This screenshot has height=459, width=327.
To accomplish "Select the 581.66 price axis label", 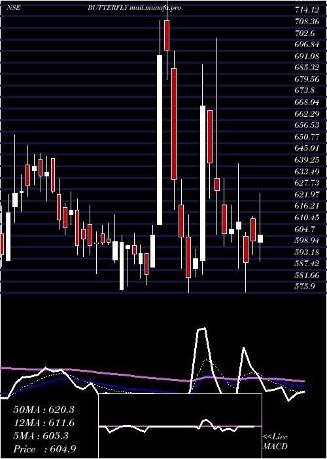I will pyautogui.click(x=307, y=275).
